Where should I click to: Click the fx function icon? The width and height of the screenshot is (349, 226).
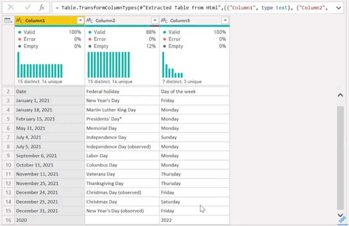[x=42, y=7]
